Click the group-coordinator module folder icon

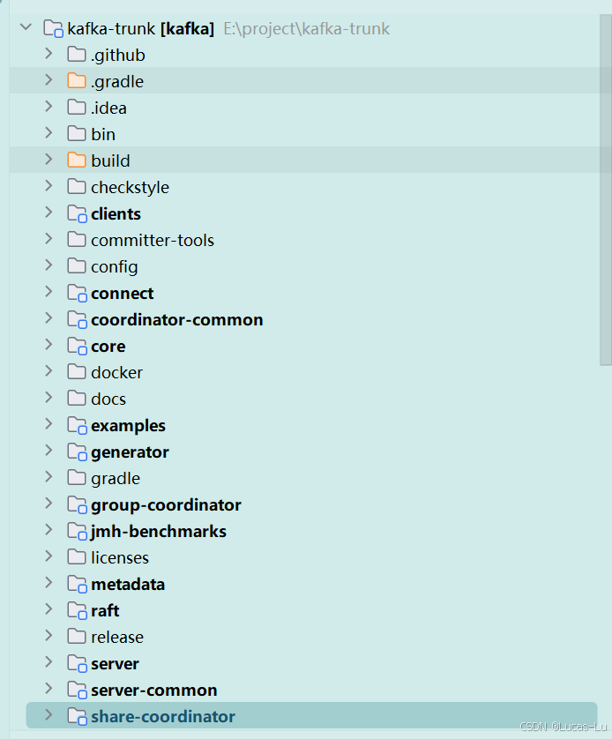click(78, 504)
